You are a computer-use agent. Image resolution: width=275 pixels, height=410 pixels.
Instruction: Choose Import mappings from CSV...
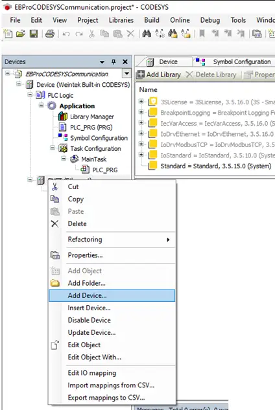point(112,385)
